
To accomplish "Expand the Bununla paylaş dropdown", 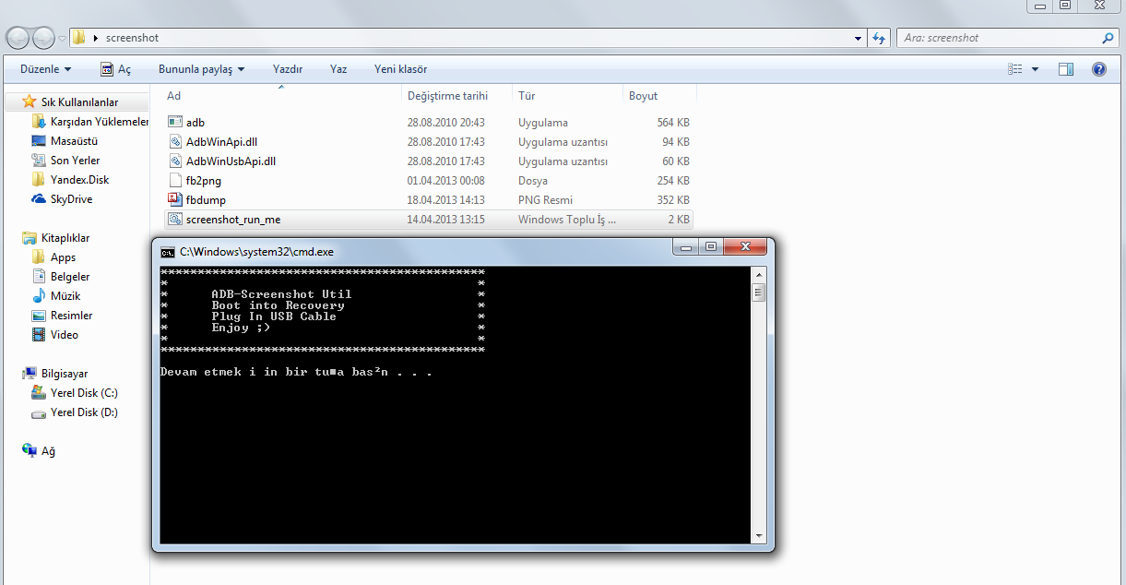I will tap(201, 69).
